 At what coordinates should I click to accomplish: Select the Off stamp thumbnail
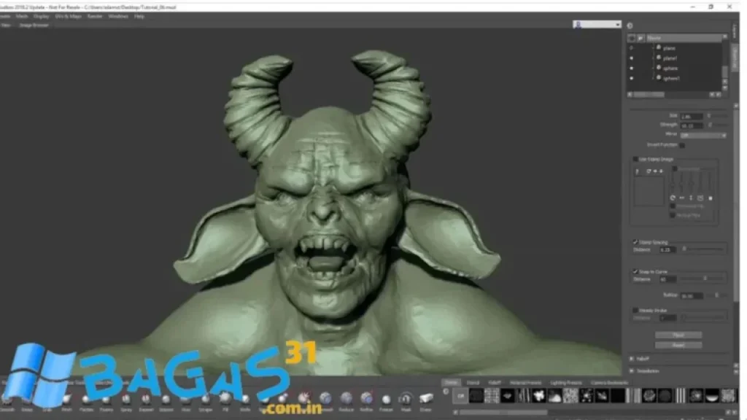pos(460,396)
